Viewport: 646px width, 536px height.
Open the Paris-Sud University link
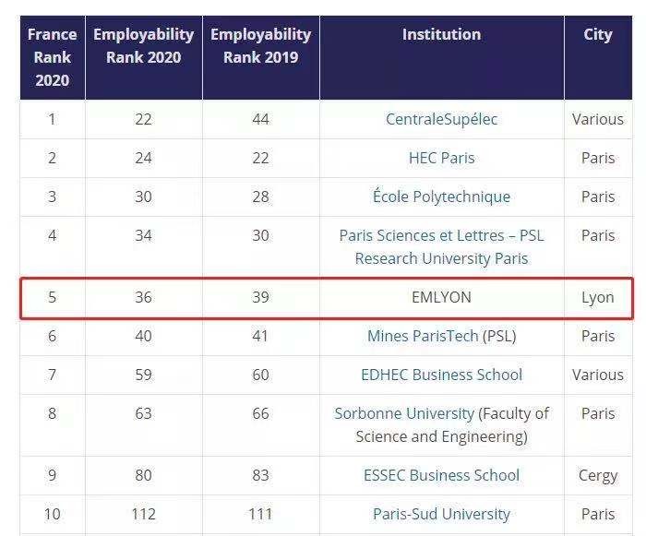(x=441, y=514)
